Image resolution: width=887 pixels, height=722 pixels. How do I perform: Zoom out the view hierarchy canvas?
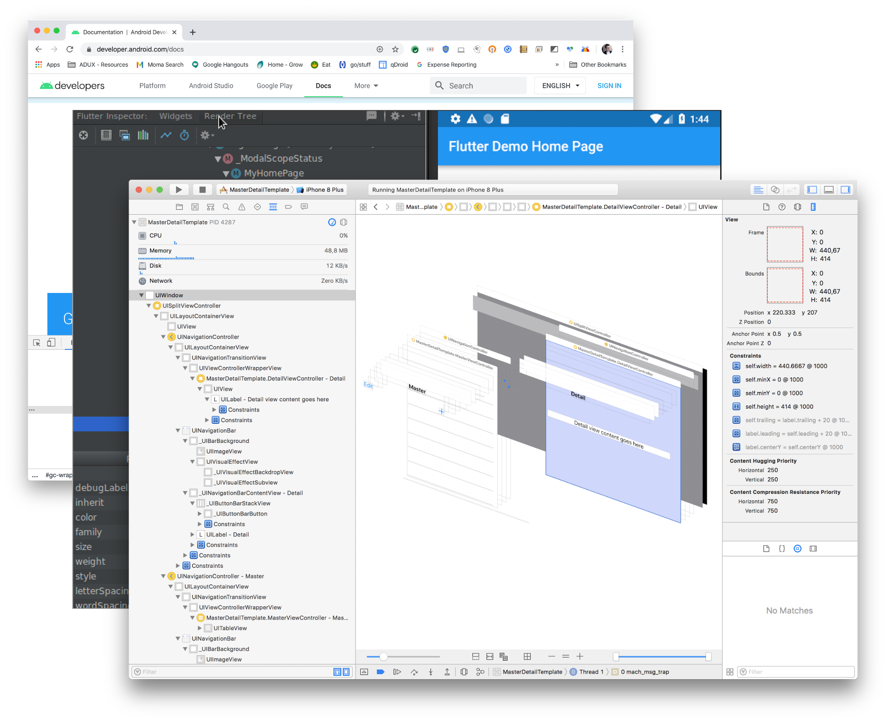(x=552, y=656)
